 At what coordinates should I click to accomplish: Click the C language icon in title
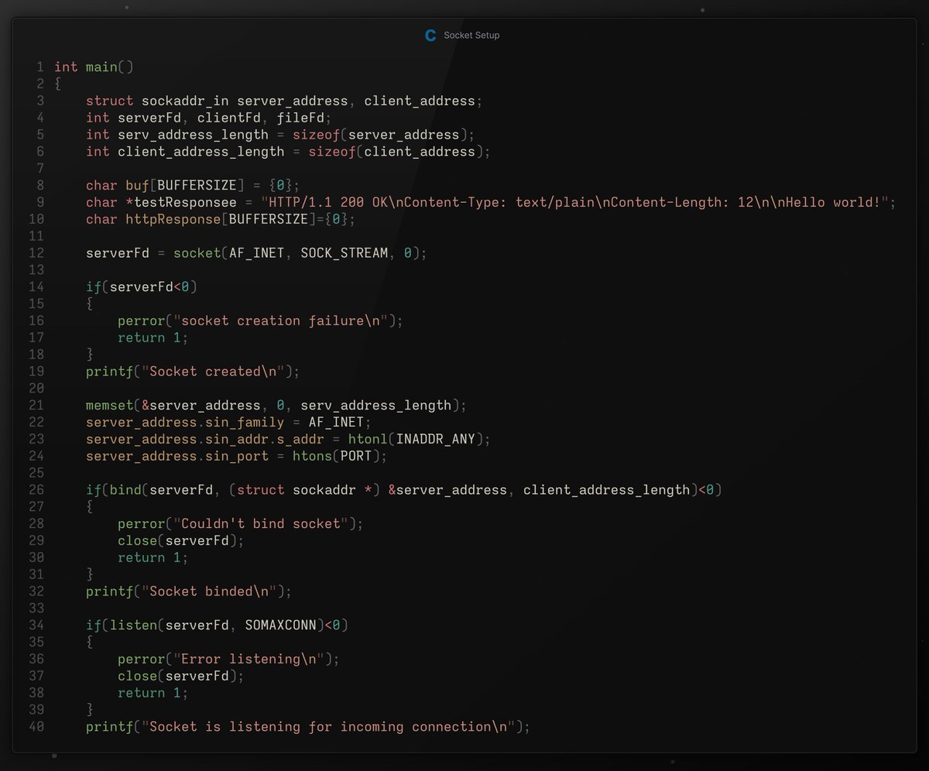430,35
